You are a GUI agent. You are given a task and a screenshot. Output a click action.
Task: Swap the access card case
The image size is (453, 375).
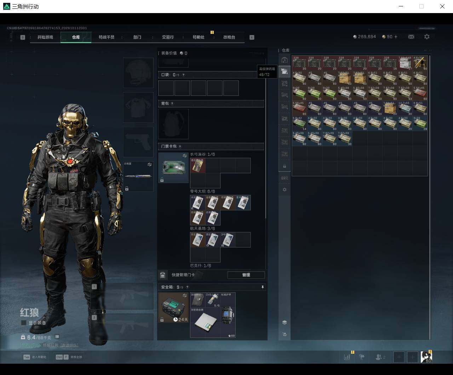(184, 156)
